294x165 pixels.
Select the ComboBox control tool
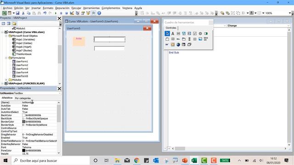(184, 33)
